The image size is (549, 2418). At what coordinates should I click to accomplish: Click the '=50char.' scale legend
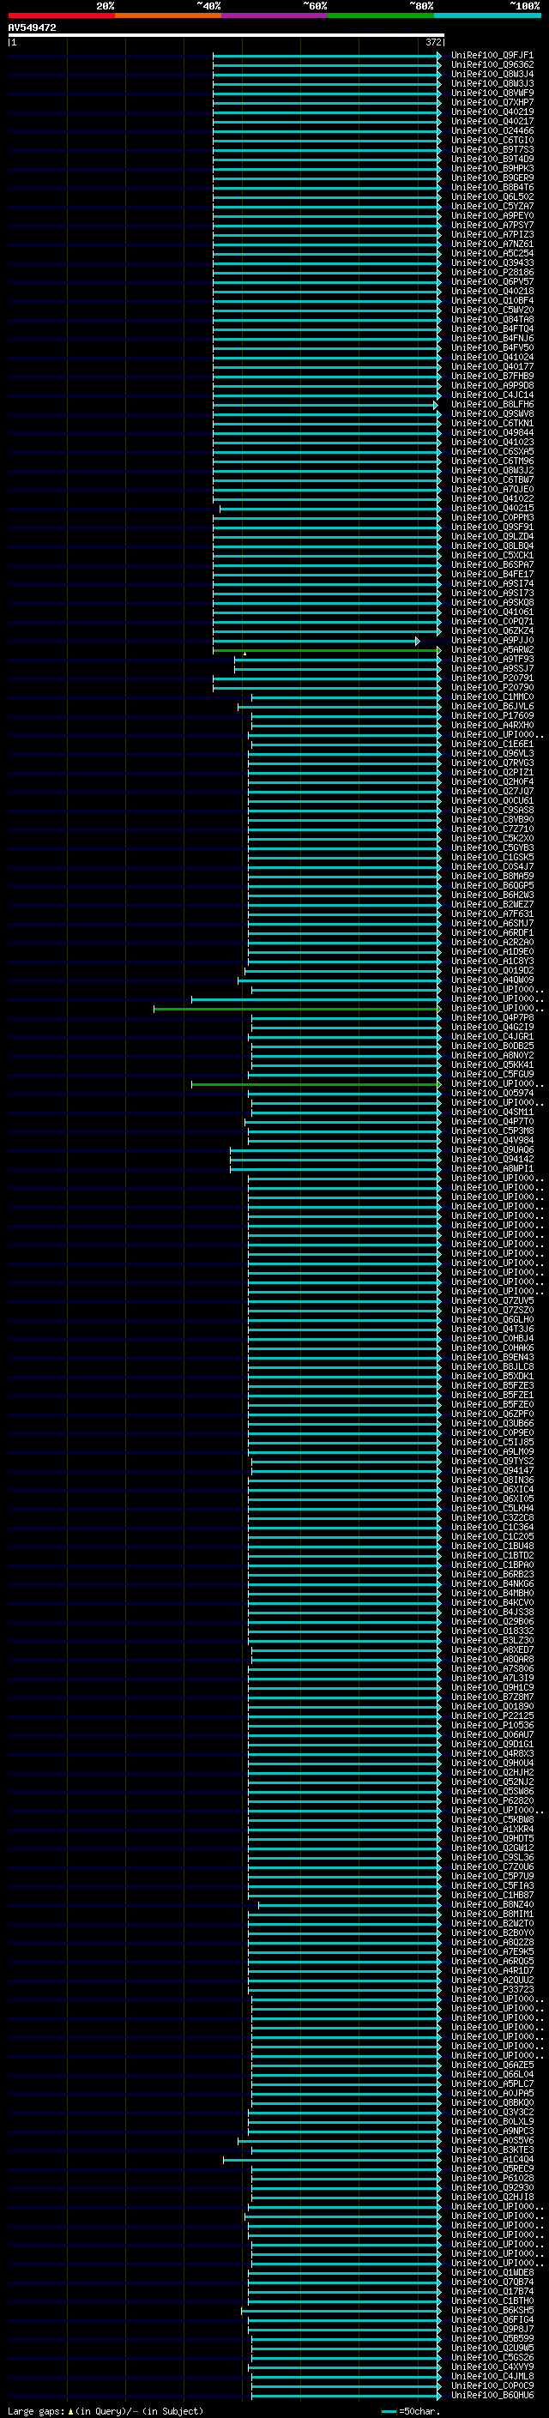[x=411, y=2410]
